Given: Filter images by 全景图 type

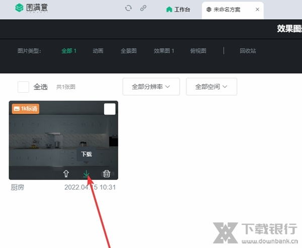Looking at the screenshot, I should [x=128, y=51].
